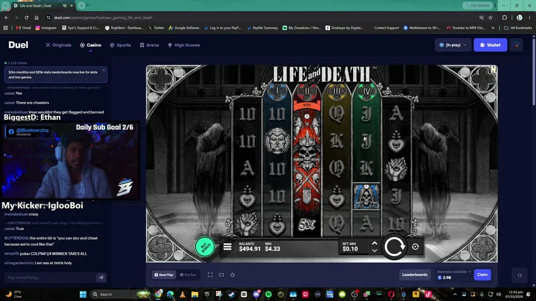Open the Wallet
The width and height of the screenshot is (536, 301).
[x=490, y=45]
